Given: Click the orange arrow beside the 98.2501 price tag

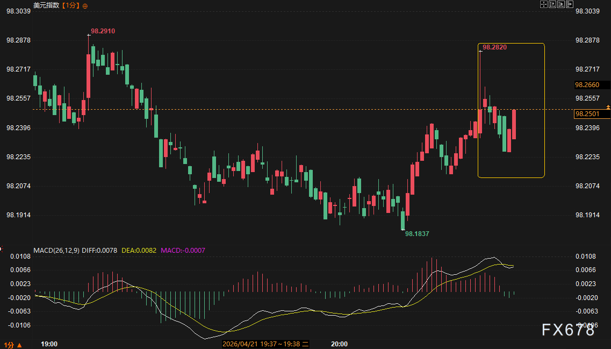Looking at the screenshot, I should [x=608, y=107].
